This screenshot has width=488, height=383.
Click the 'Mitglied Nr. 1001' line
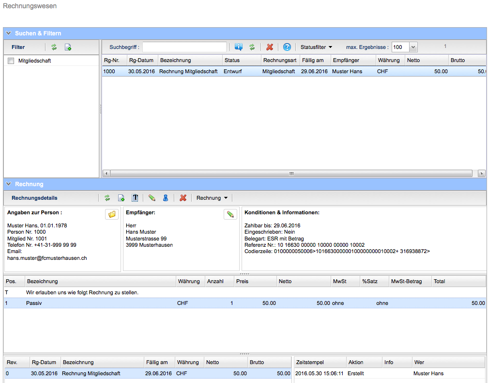pyautogui.click(x=27, y=239)
